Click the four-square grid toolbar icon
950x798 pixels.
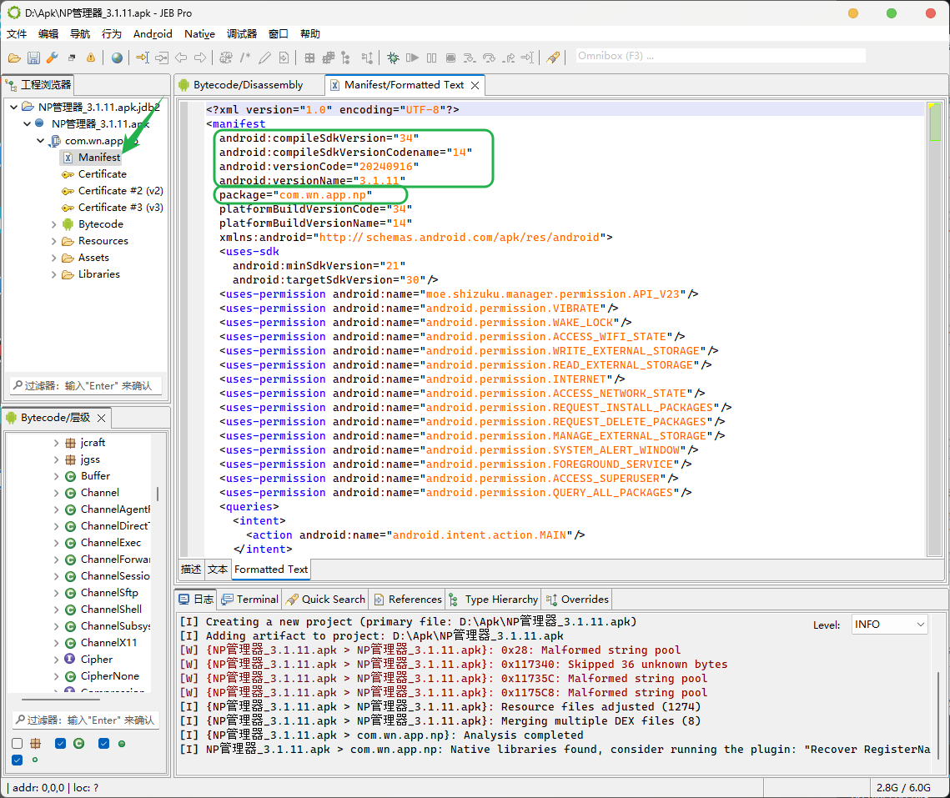pos(309,58)
